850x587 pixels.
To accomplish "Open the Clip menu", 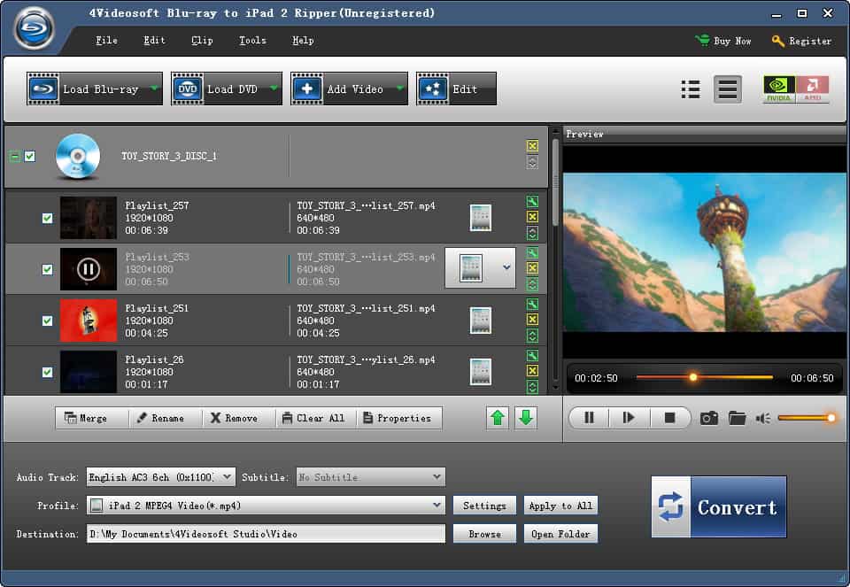I will coord(202,40).
